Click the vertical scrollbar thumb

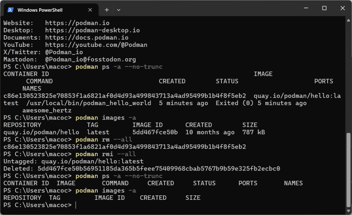tap(348, 169)
